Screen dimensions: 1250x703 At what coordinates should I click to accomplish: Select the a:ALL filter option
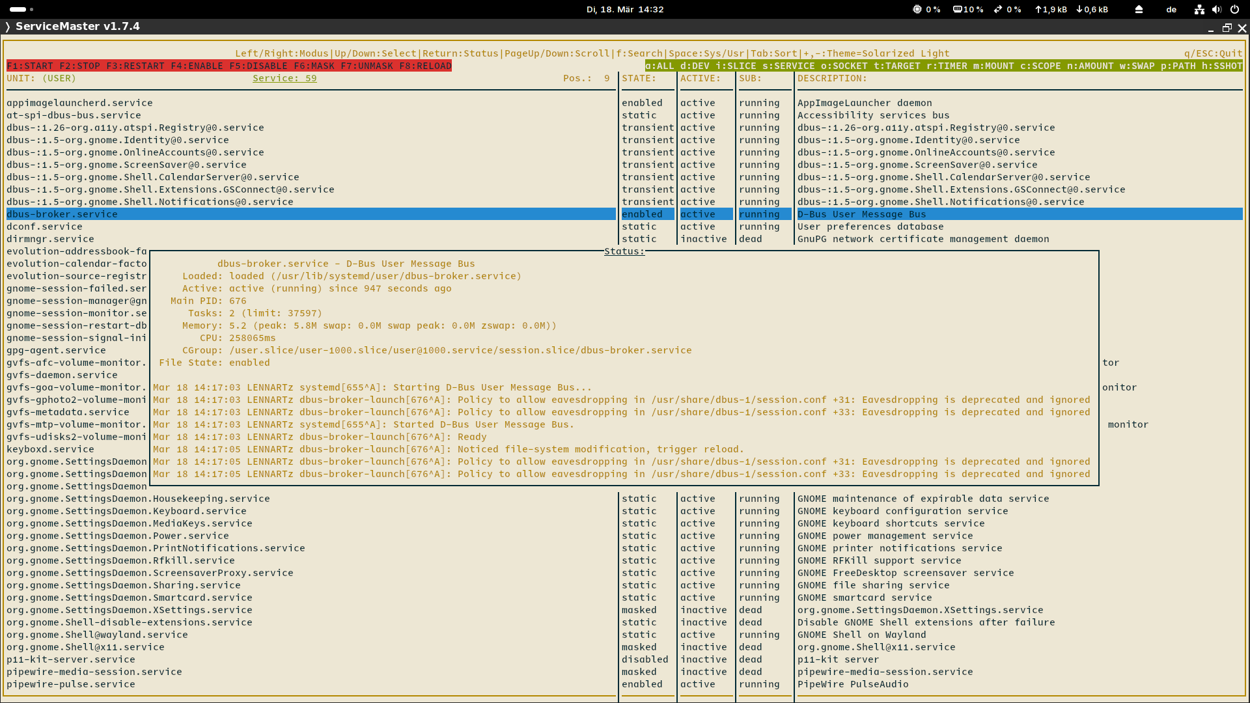[660, 66]
